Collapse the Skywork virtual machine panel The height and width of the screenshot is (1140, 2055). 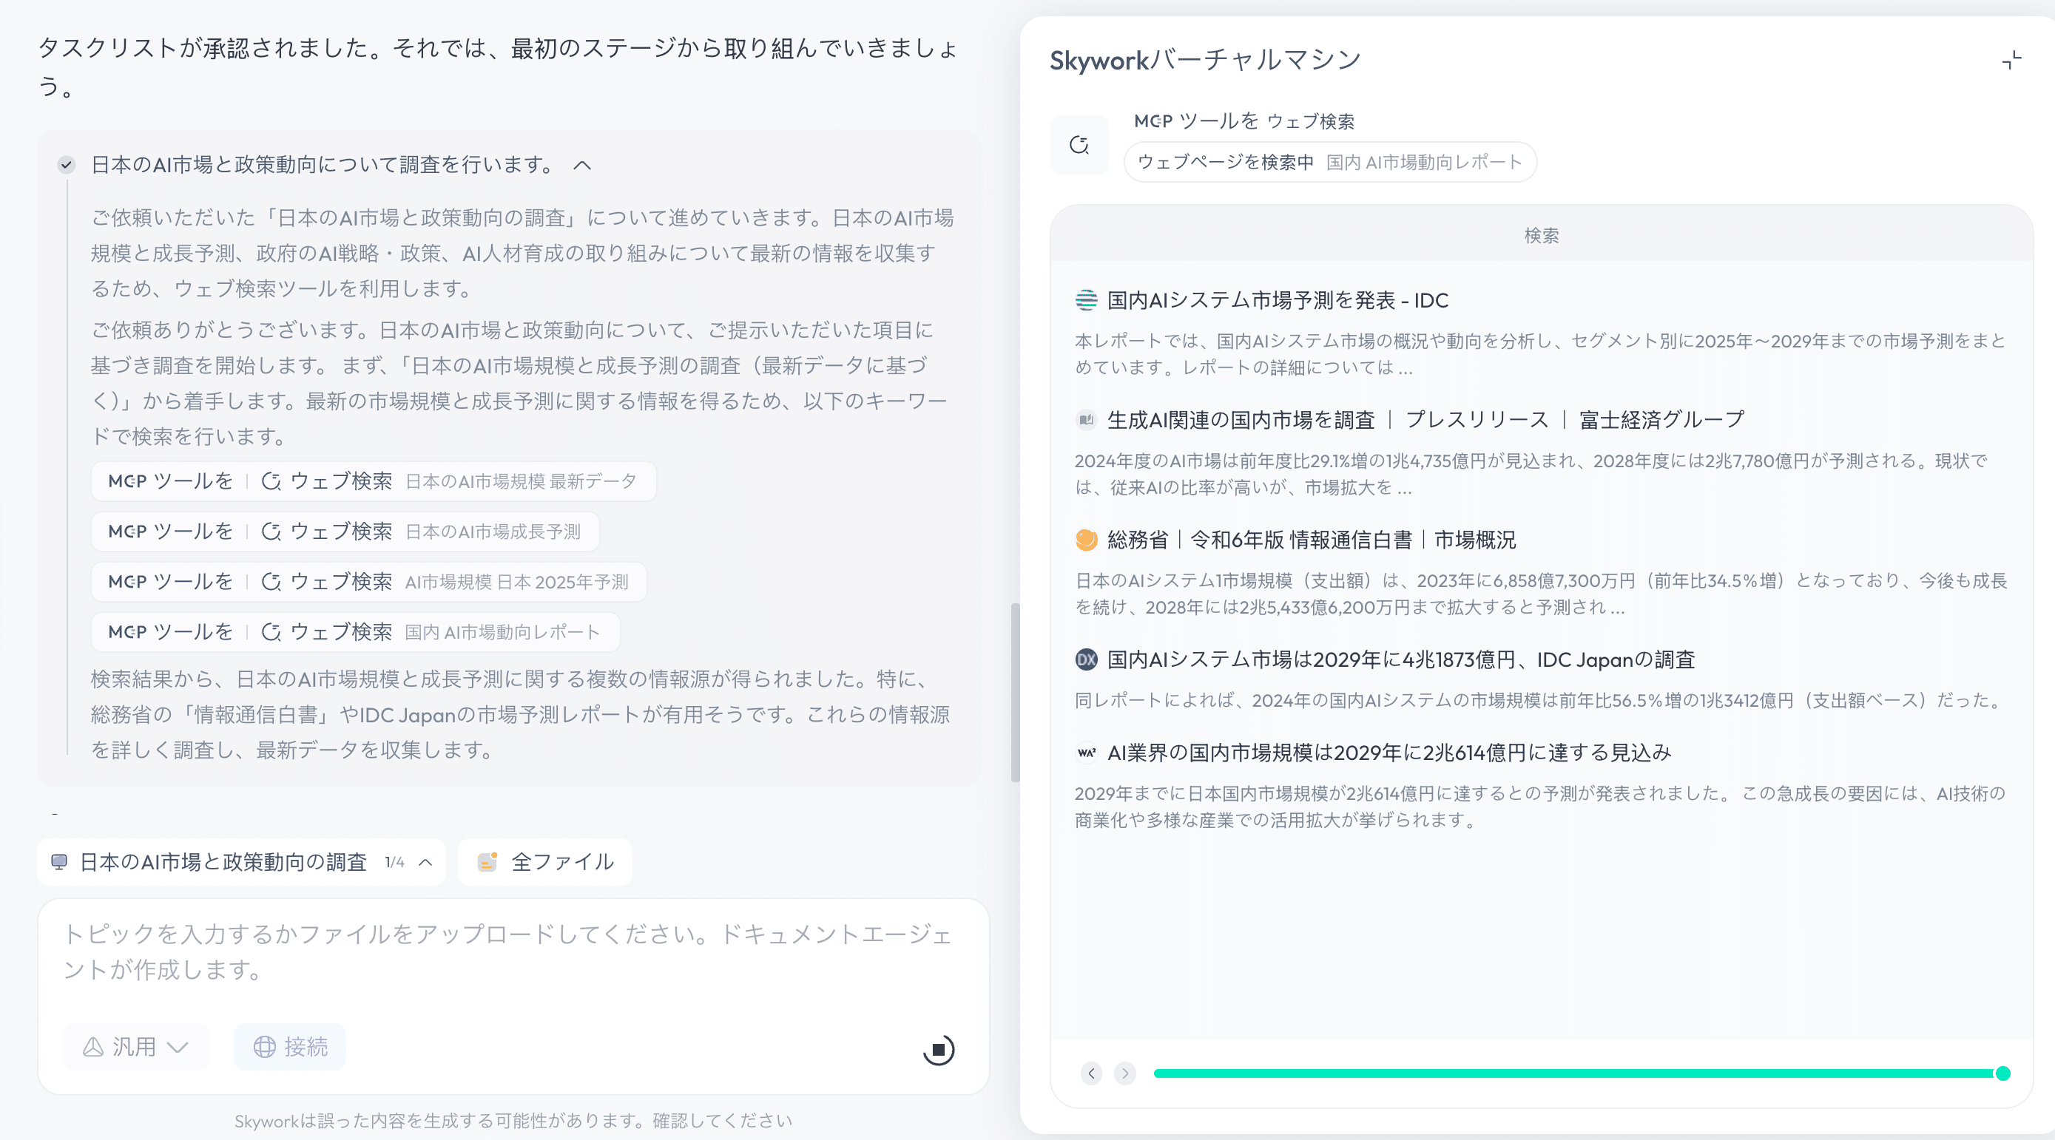2011,60
